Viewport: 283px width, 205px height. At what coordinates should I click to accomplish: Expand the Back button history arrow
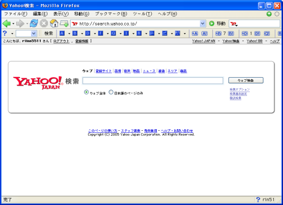[x=13, y=23]
